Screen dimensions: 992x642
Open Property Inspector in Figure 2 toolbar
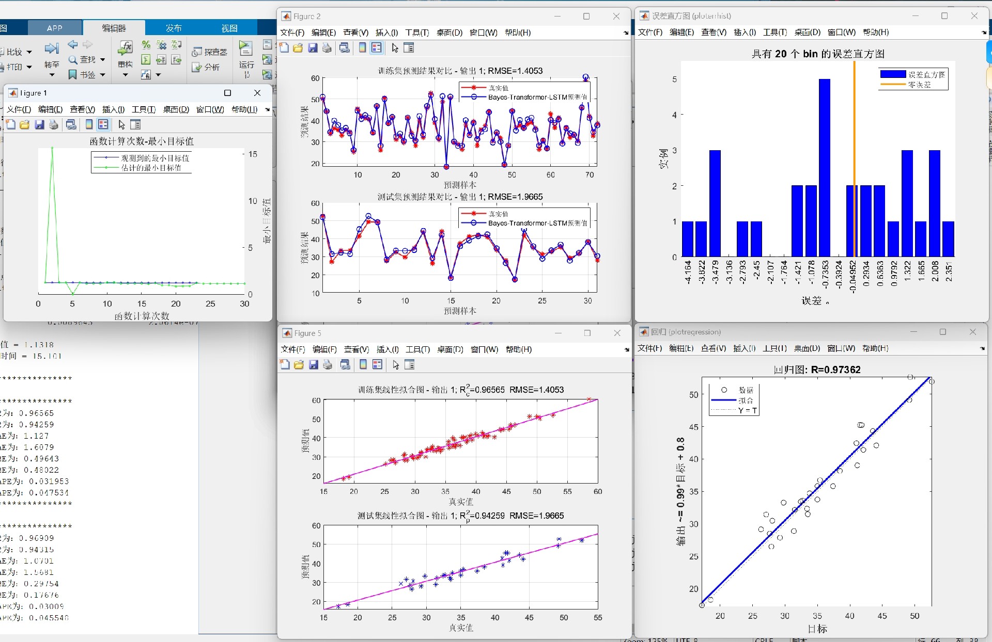(x=409, y=48)
